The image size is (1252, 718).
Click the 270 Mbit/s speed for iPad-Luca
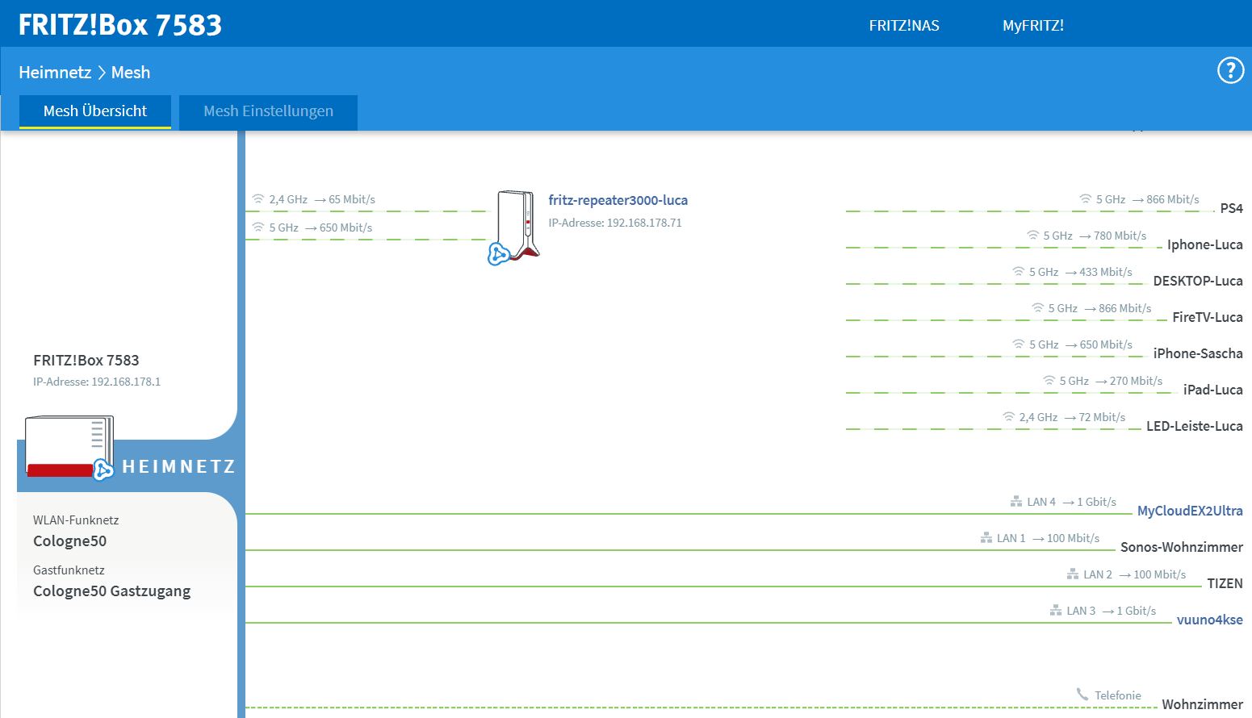click(1136, 381)
